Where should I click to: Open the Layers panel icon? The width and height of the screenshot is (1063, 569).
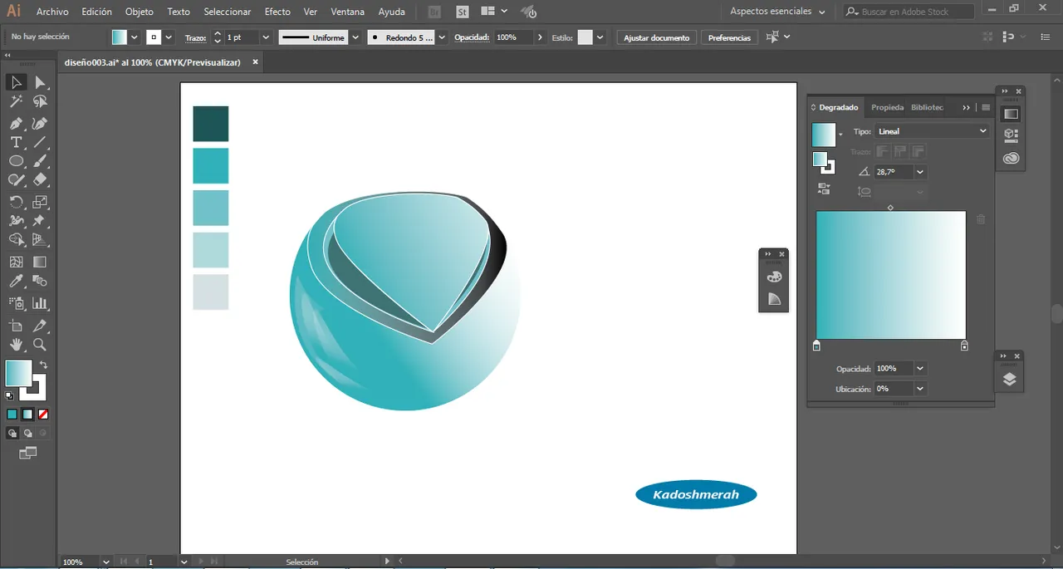[1009, 380]
